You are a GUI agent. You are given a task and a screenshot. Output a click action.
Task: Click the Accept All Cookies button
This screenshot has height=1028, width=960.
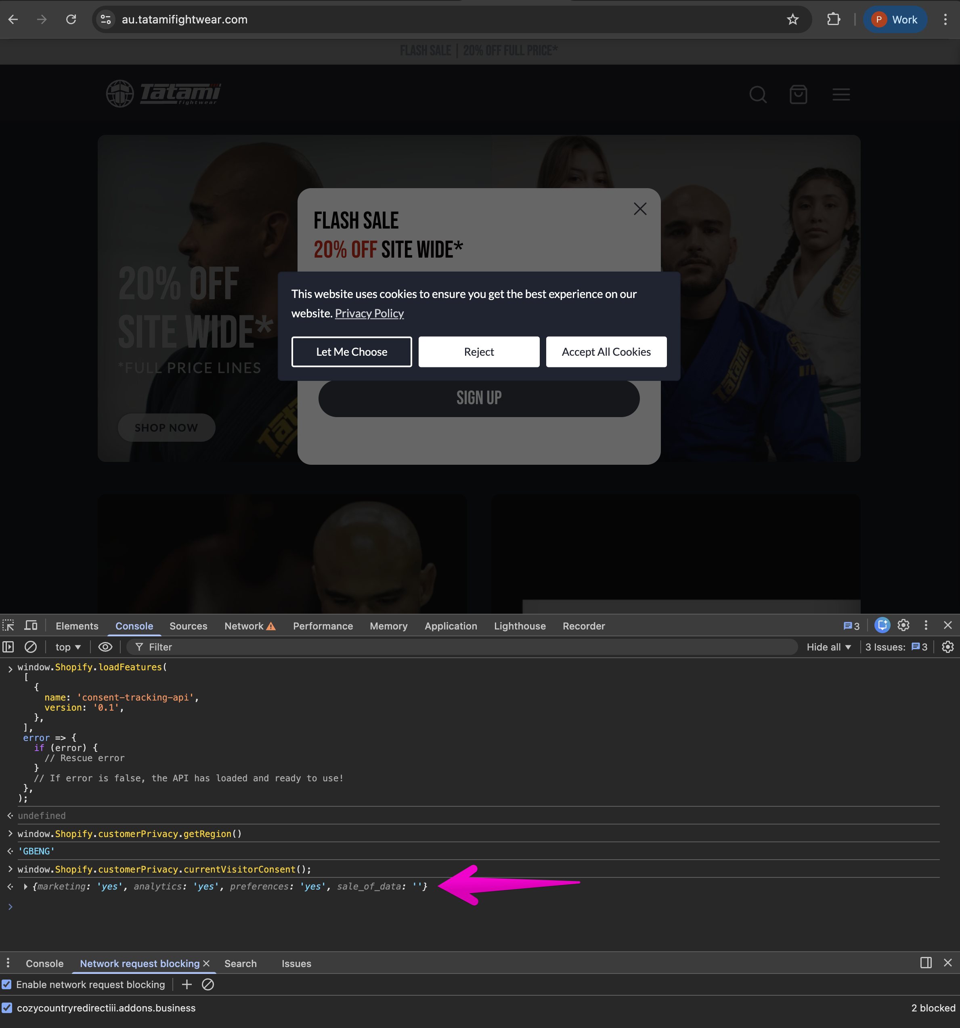tap(606, 352)
